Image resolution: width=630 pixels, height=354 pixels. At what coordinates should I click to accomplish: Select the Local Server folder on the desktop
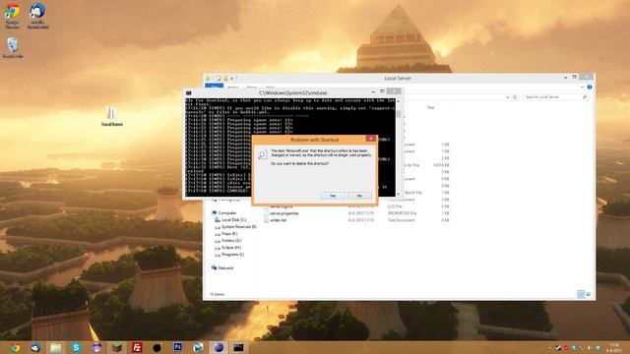[111, 116]
